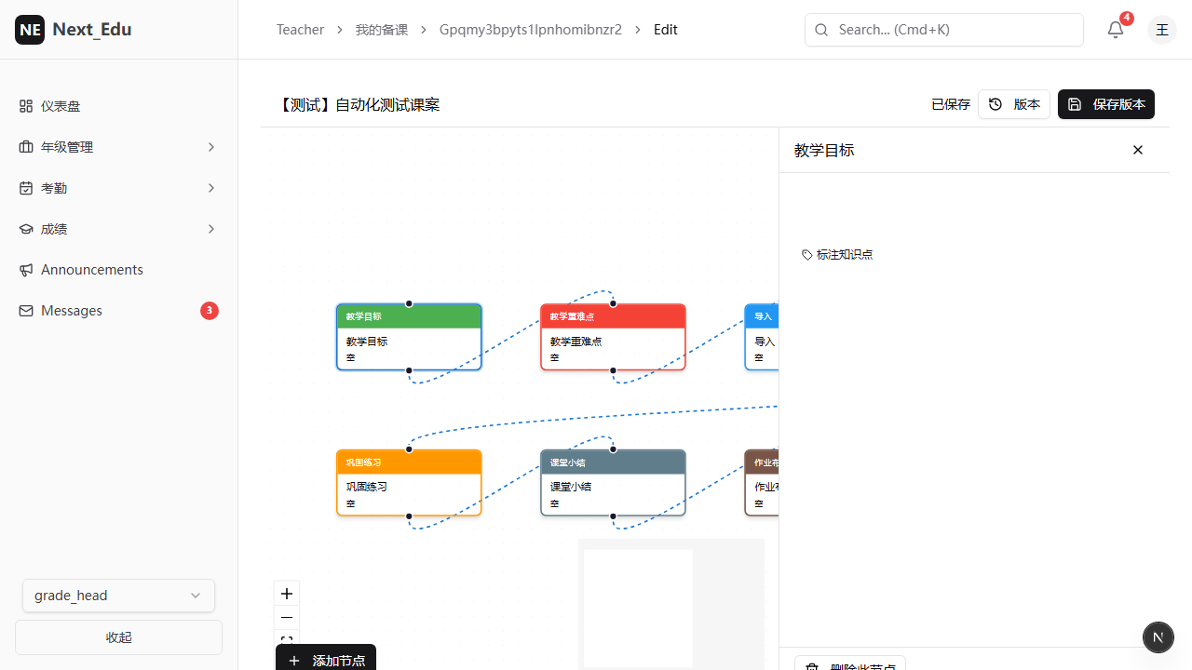Click the 年级管理 briefcase icon

26,147
